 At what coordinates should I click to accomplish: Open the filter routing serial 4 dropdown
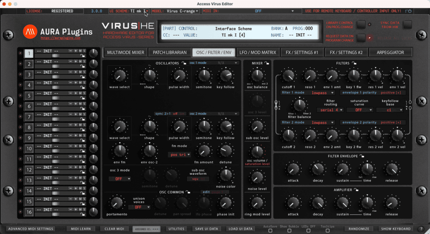[x=330, y=110]
